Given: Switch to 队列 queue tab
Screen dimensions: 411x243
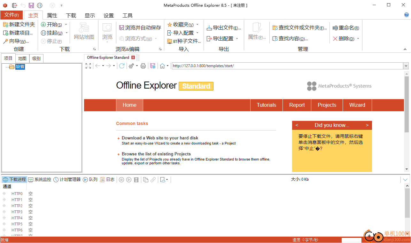Looking at the screenshot, I should [x=90, y=180].
